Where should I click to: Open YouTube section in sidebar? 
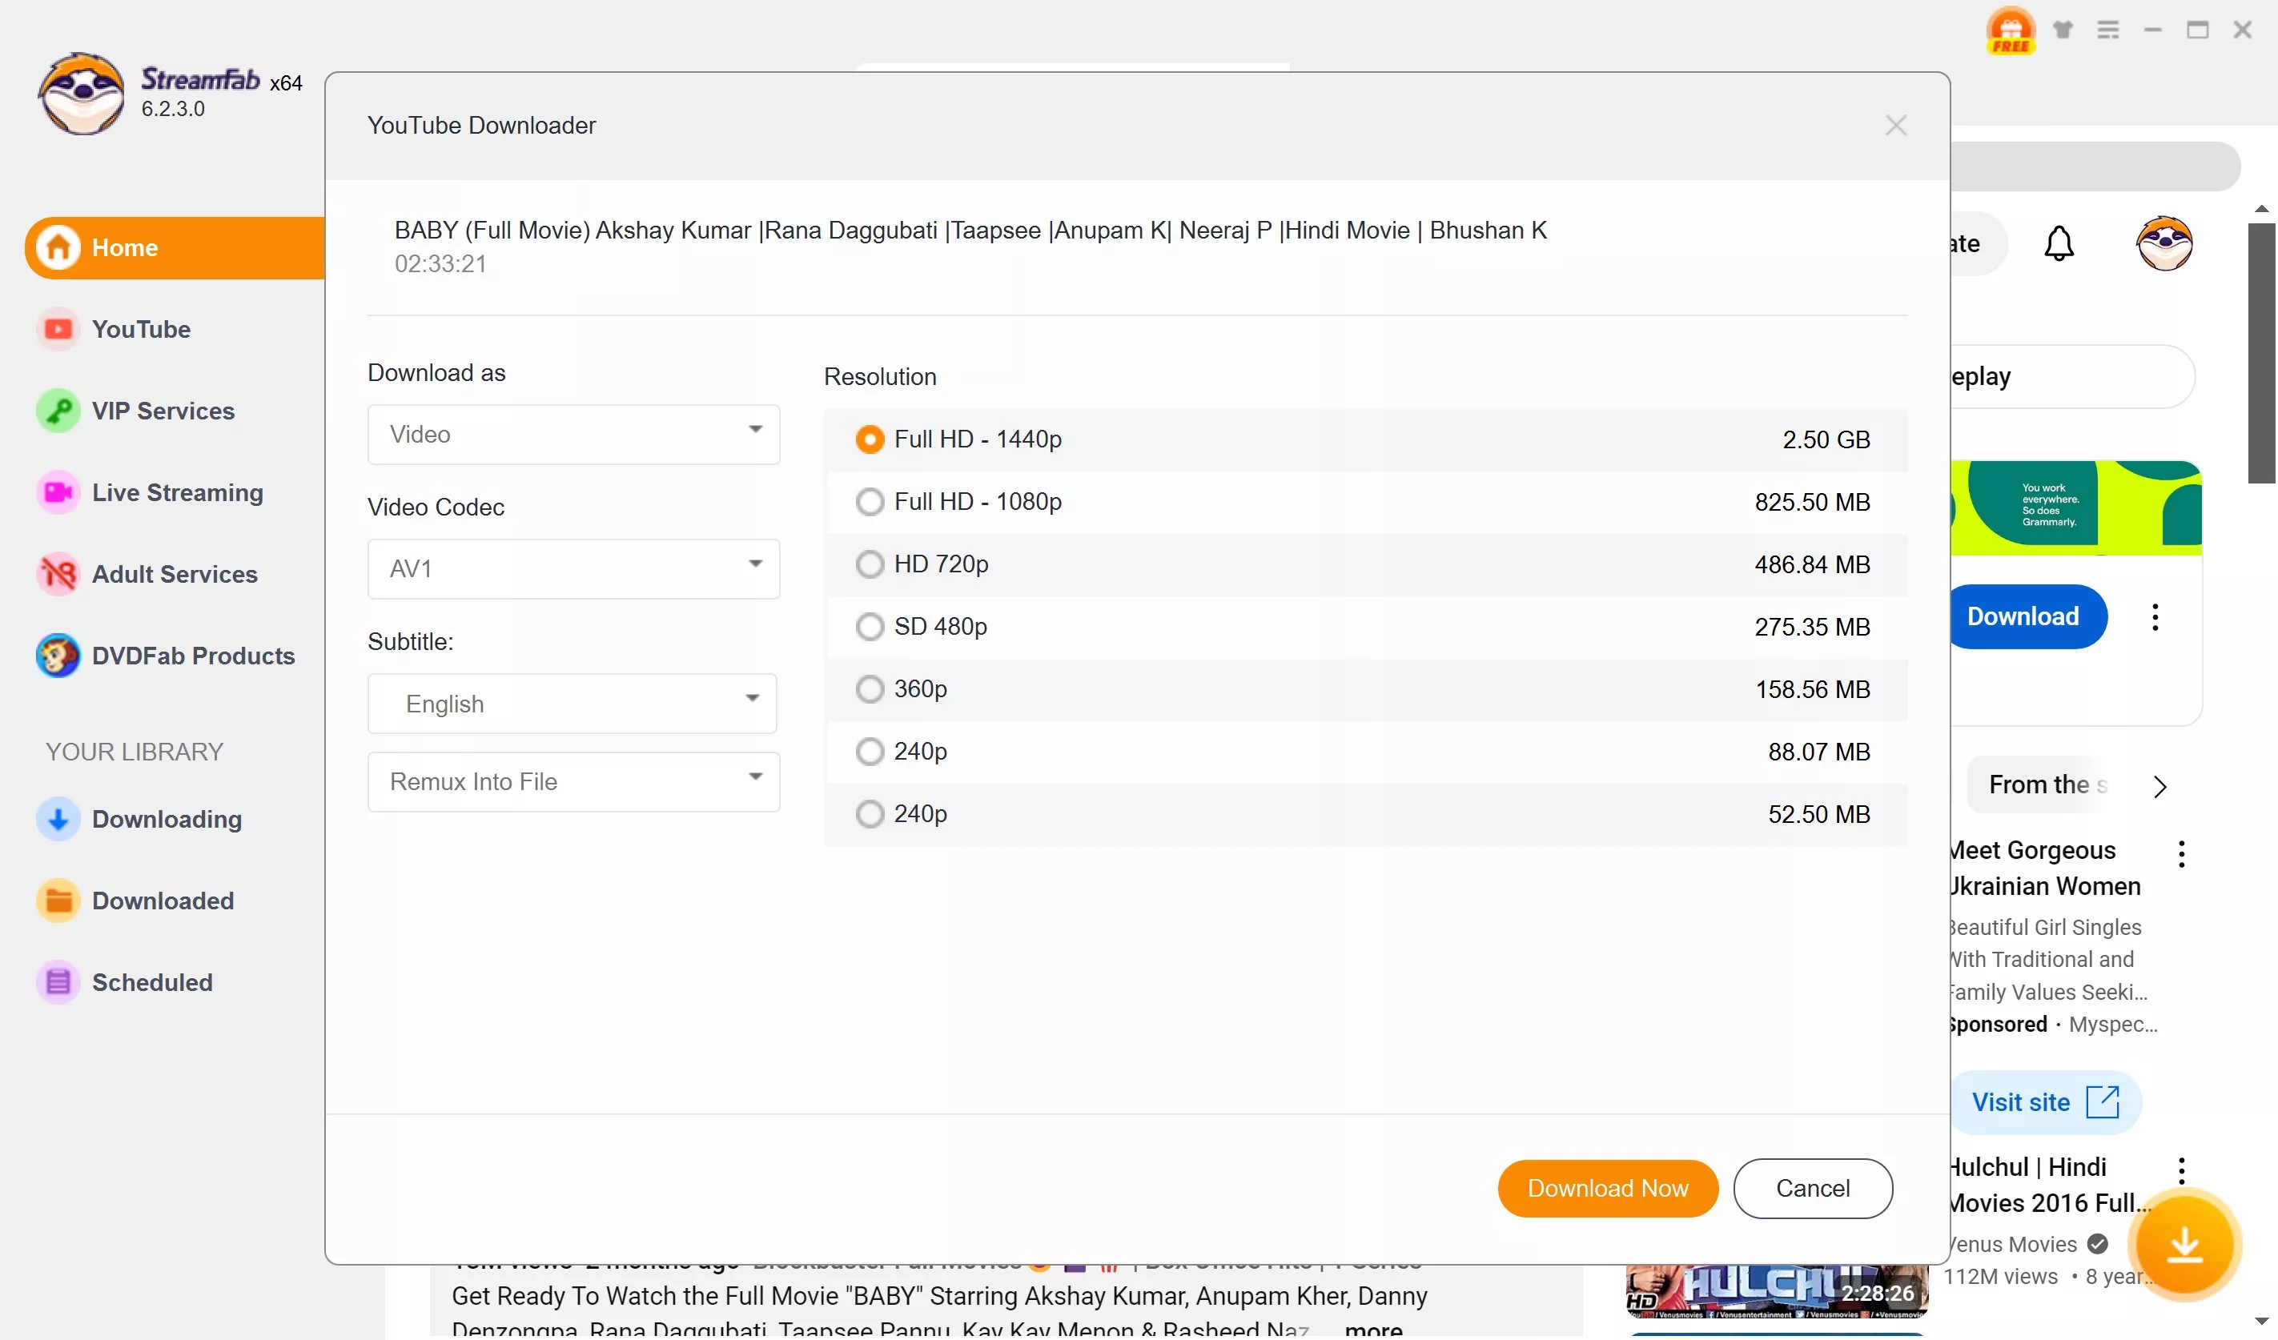point(141,329)
